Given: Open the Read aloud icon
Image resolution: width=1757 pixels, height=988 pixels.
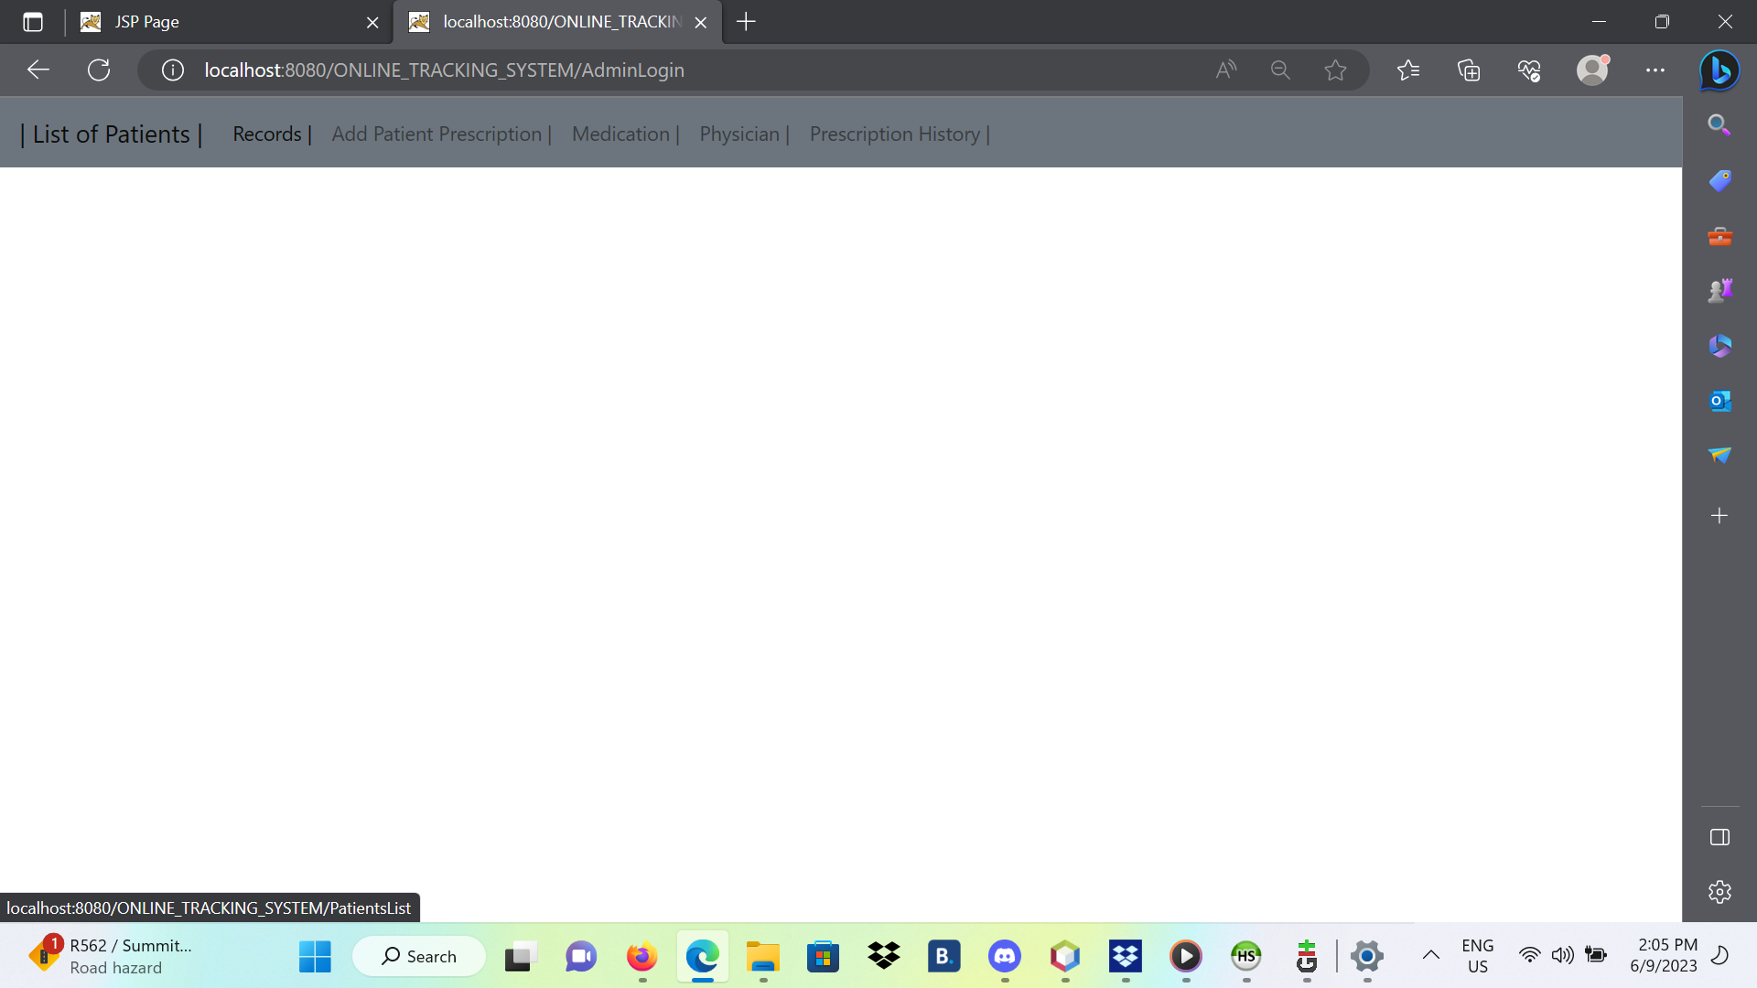Looking at the screenshot, I should 1226,70.
